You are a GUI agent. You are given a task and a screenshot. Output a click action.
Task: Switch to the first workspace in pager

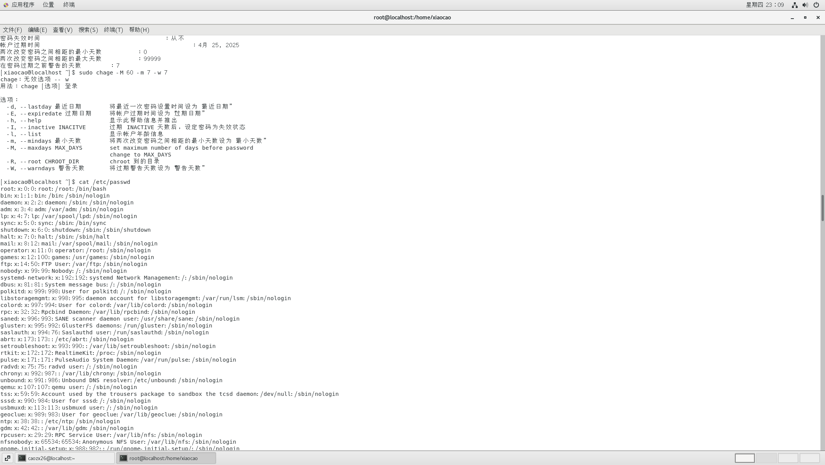click(x=744, y=458)
